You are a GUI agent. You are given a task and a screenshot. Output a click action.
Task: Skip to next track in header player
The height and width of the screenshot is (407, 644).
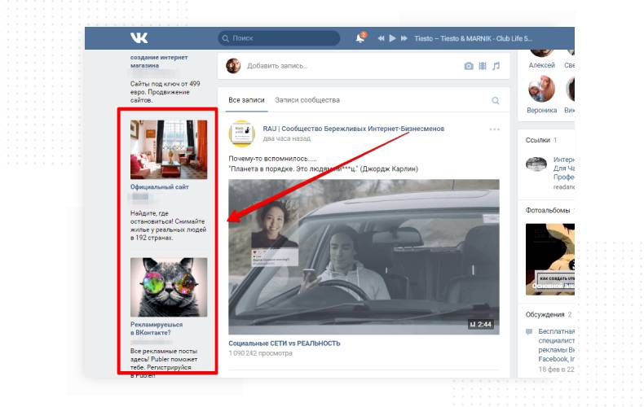404,38
